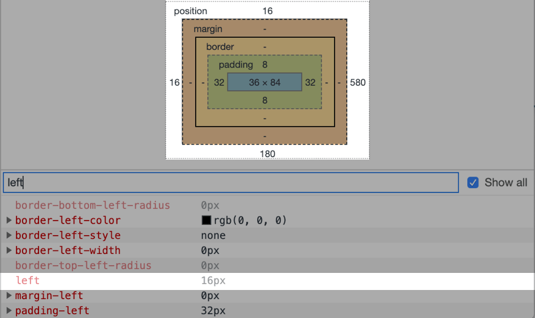Click the filter field containing "left"
Image resolution: width=535 pixels, height=318 pixels.
click(230, 182)
